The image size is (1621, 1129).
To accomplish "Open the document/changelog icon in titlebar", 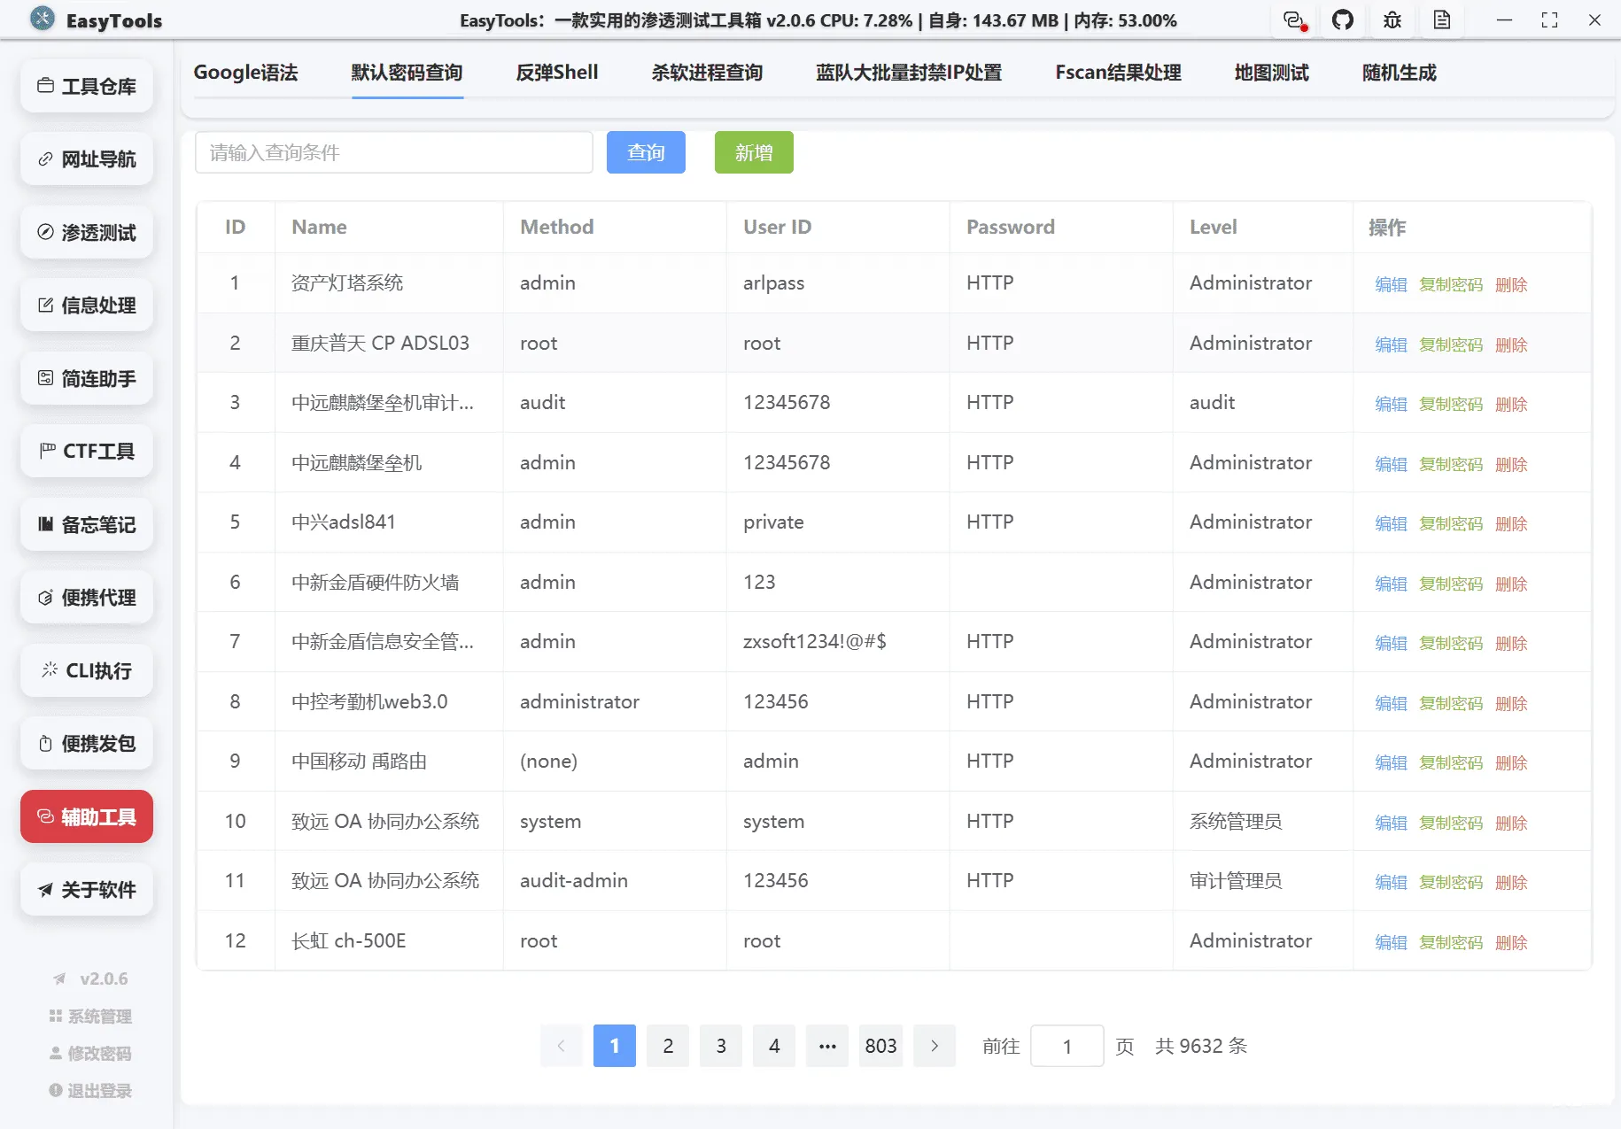I will tap(1442, 19).
